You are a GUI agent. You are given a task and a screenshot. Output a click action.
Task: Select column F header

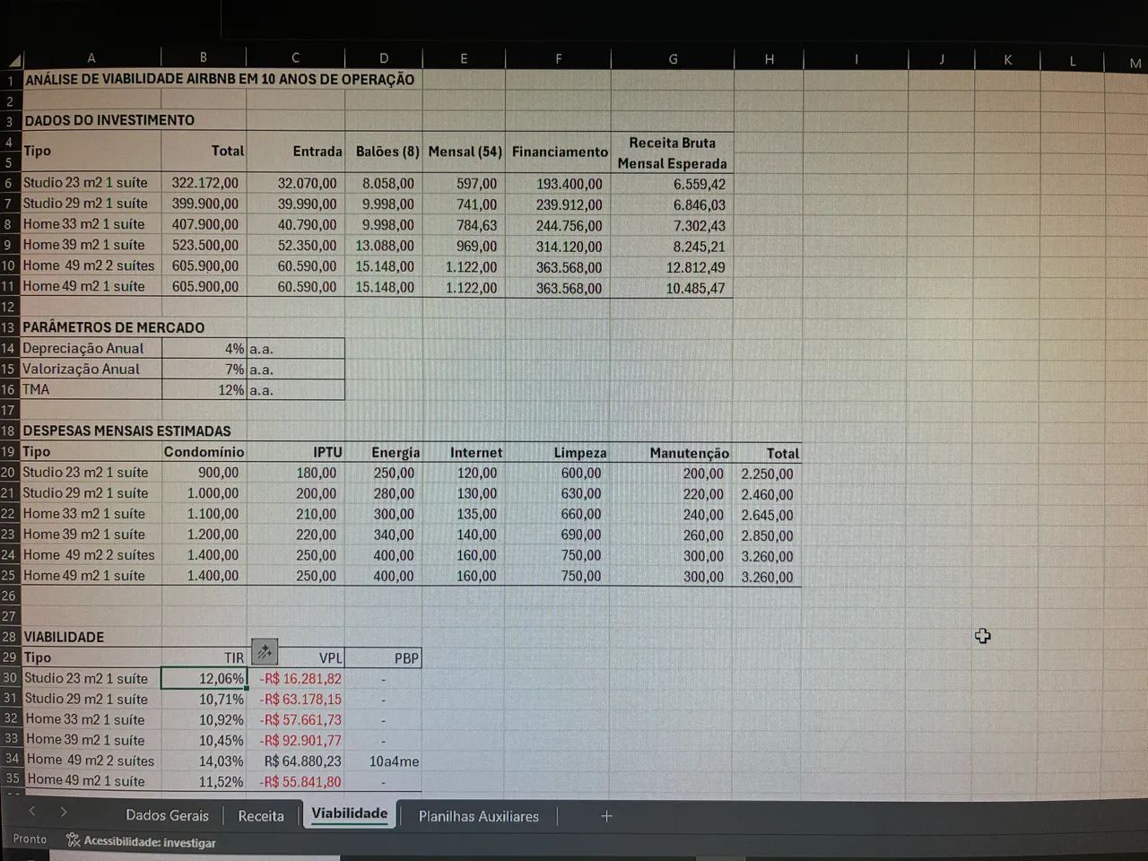point(558,59)
